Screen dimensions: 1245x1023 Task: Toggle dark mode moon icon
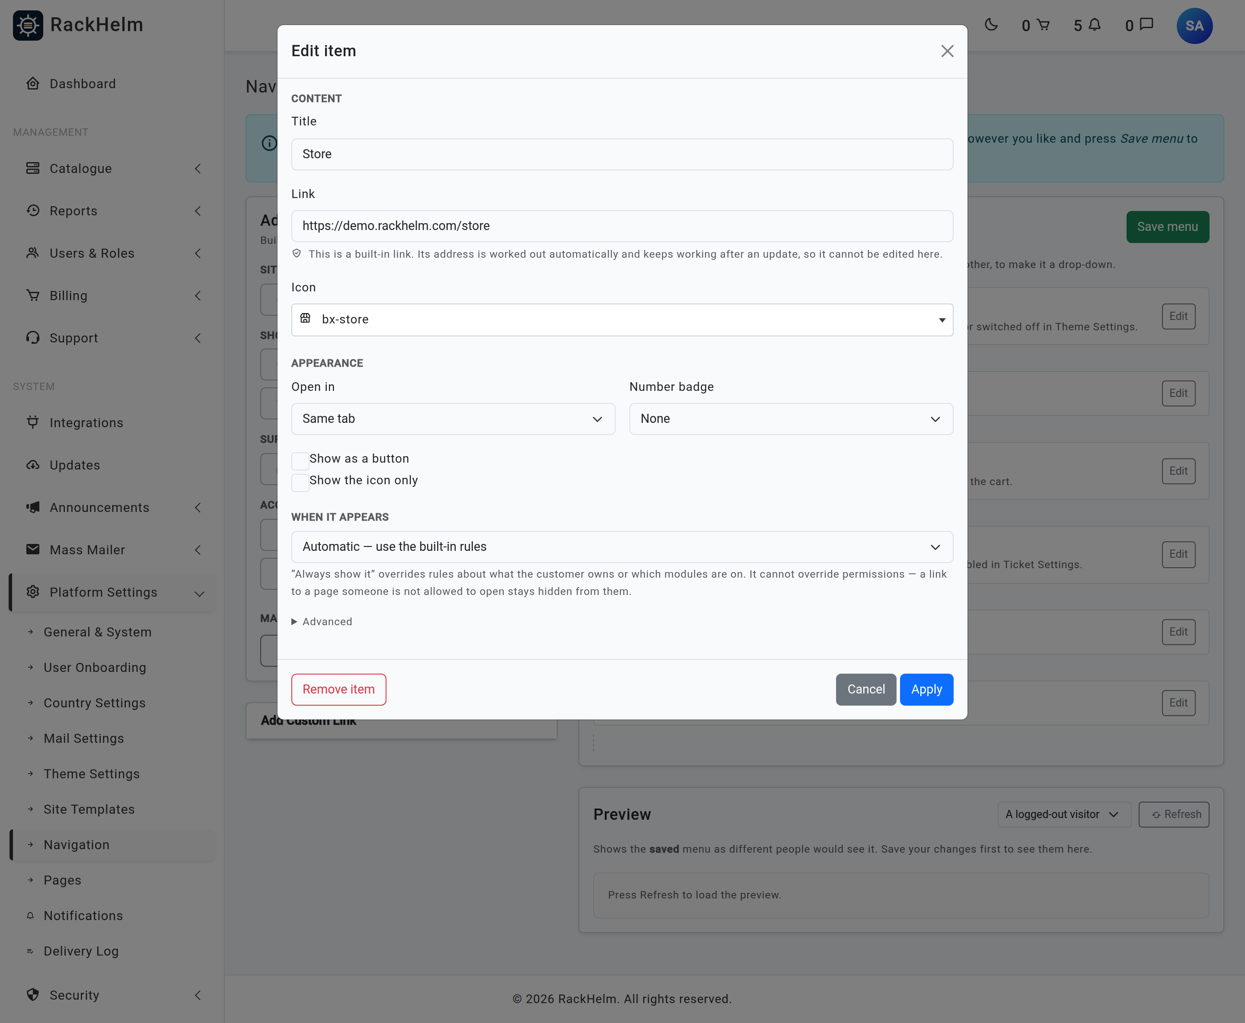pyautogui.click(x=991, y=25)
